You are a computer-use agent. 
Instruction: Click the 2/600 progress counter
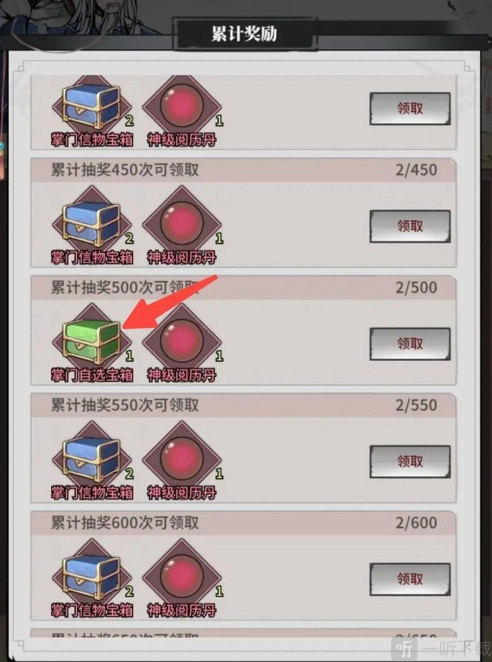pos(416,523)
